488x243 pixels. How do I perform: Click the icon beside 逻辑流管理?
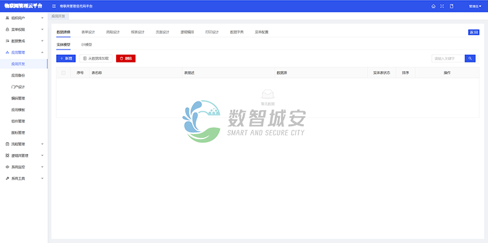pos(7,155)
